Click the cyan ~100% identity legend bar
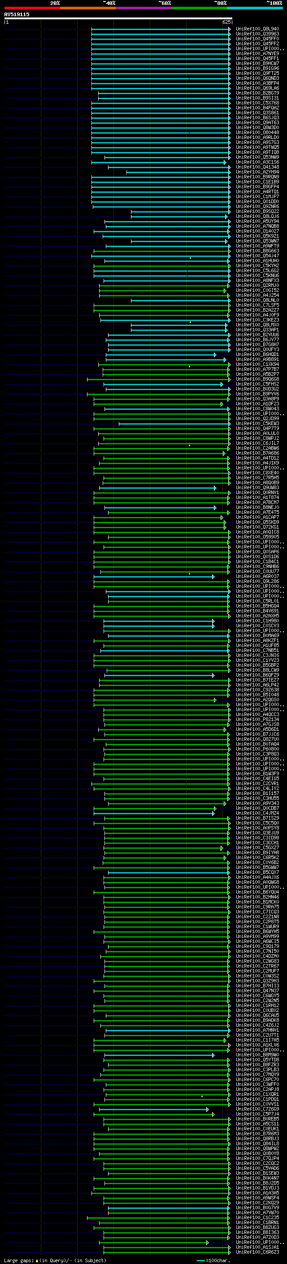This screenshot has width=287, height=1264. [x=255, y=8]
